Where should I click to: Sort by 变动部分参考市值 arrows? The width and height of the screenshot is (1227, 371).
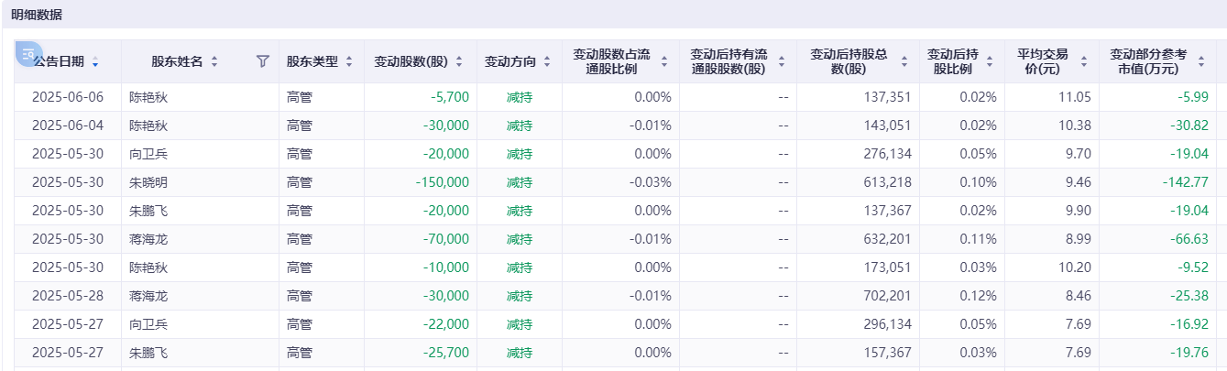[x=1201, y=62]
